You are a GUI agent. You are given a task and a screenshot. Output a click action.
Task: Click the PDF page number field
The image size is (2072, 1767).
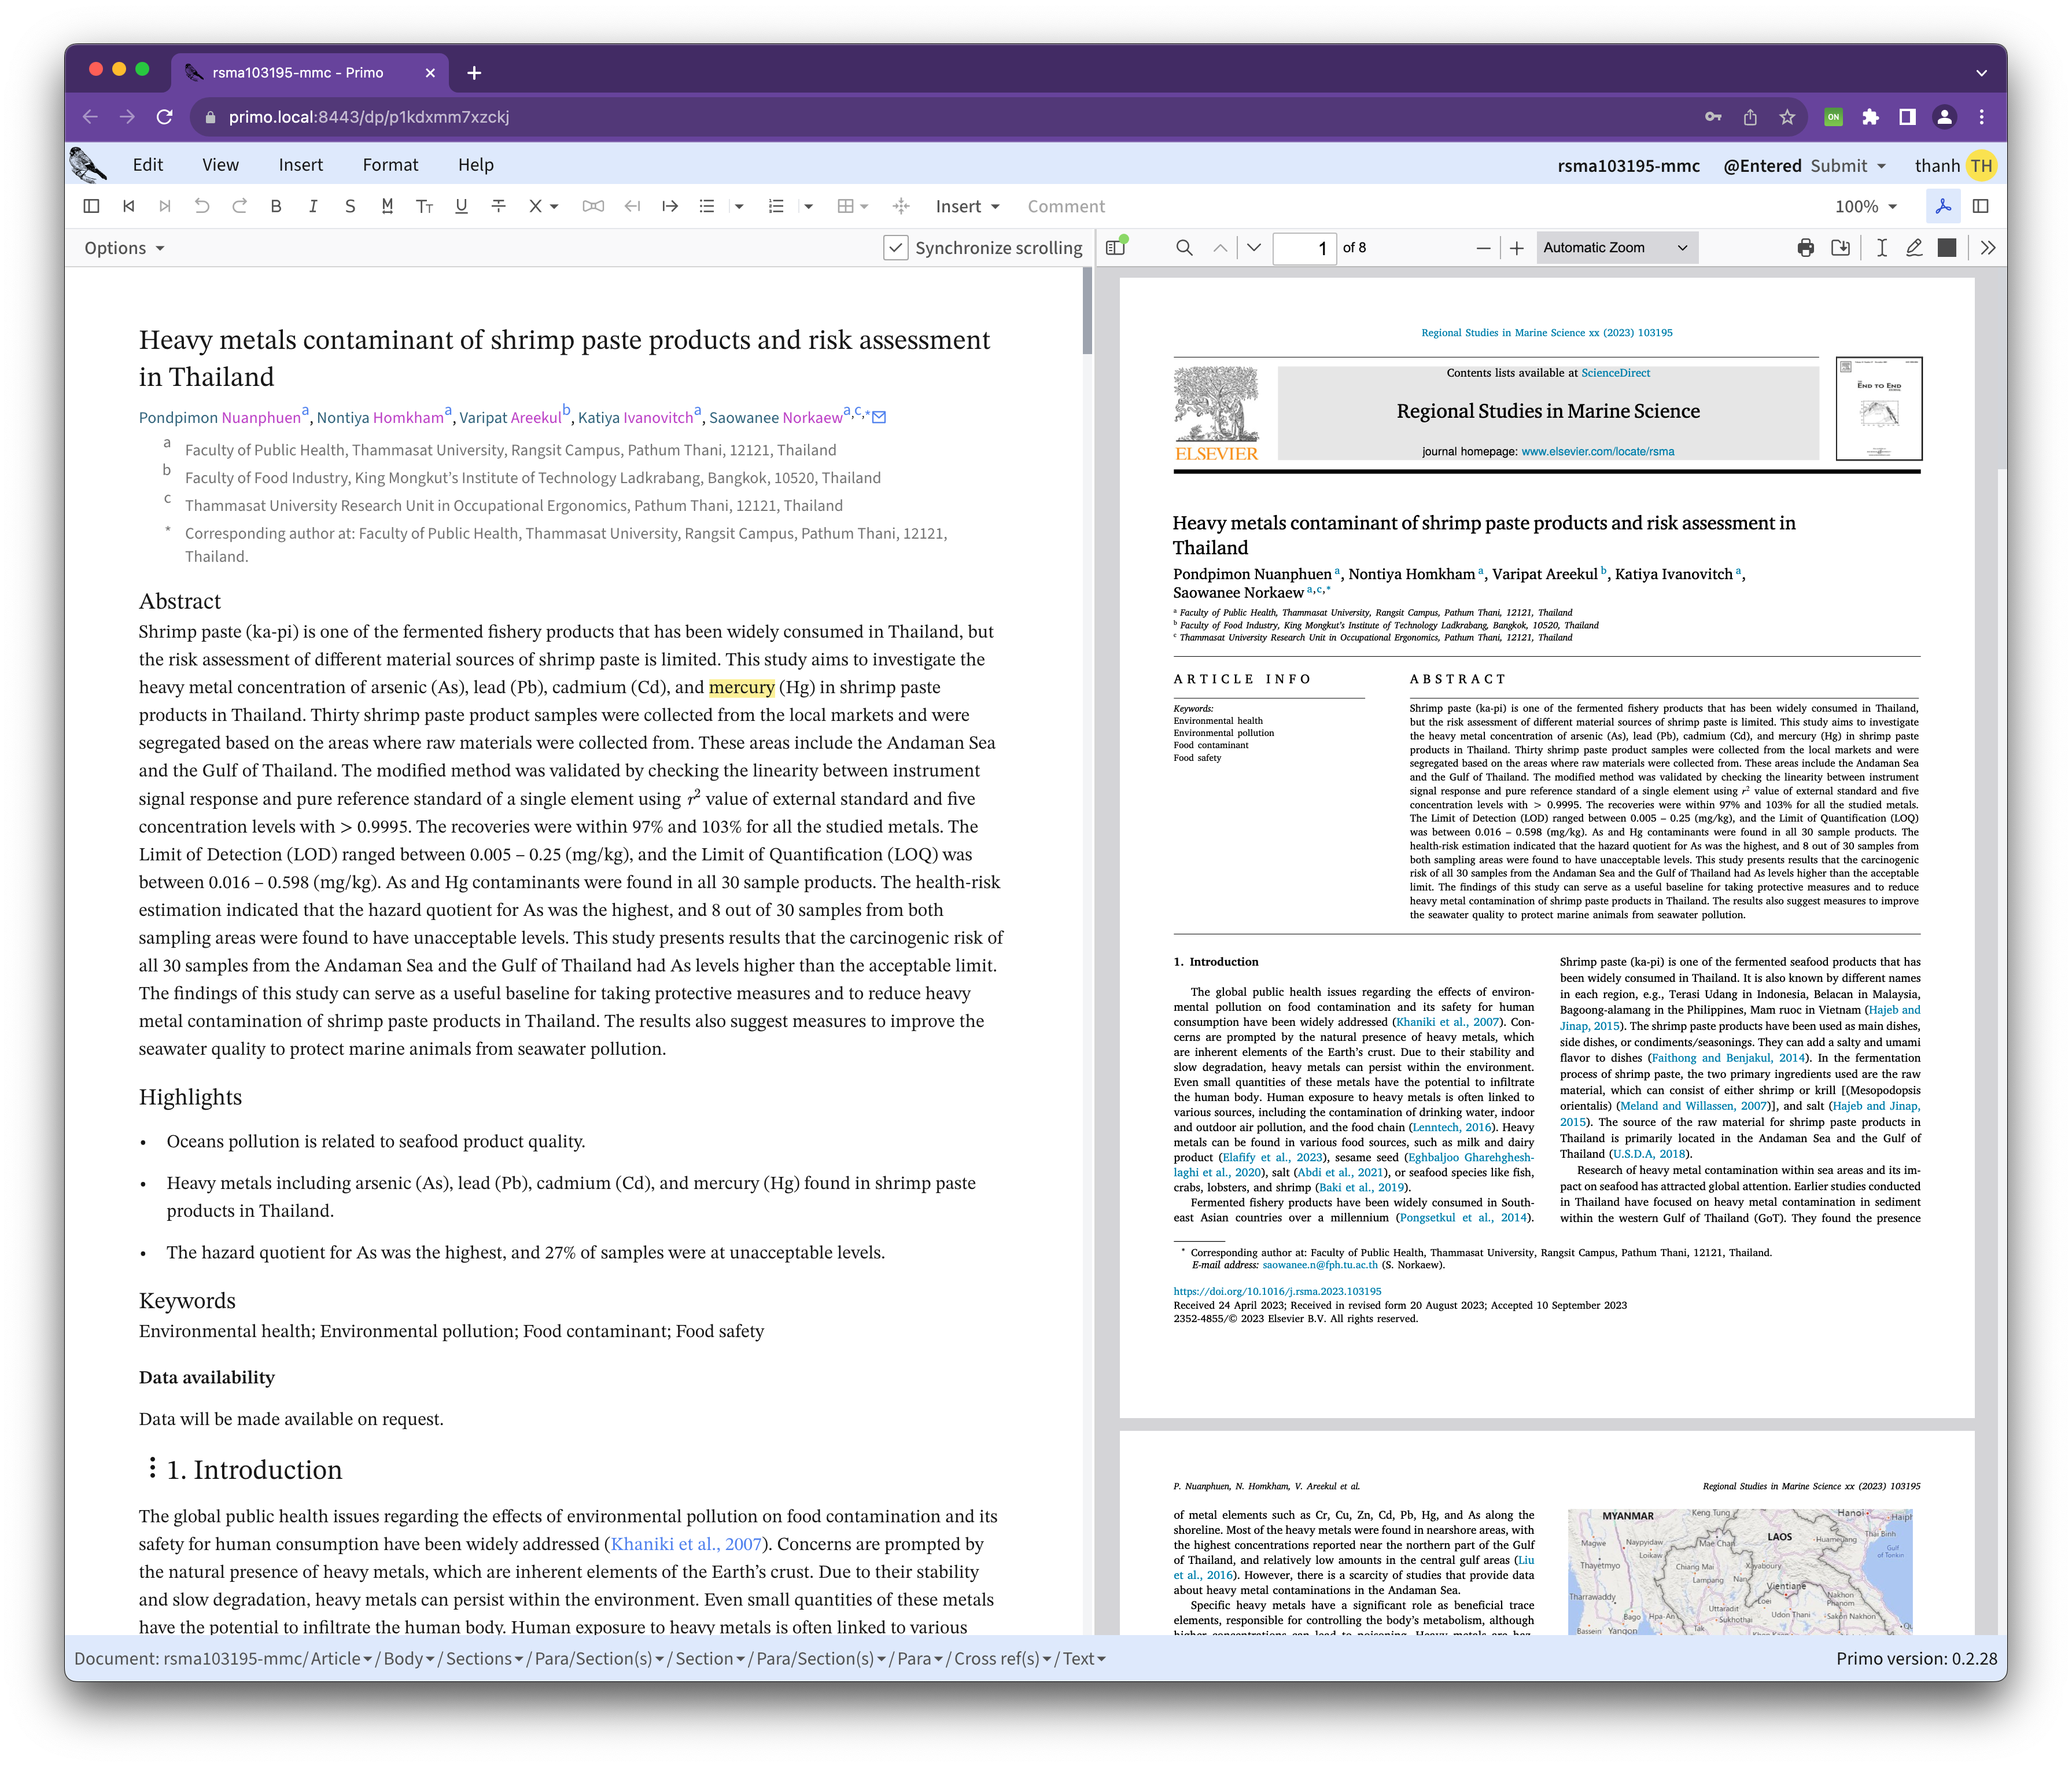click(1304, 248)
